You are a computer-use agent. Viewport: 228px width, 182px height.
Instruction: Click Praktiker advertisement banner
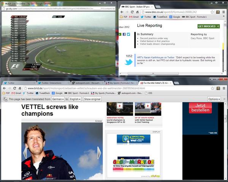pos(133,139)
